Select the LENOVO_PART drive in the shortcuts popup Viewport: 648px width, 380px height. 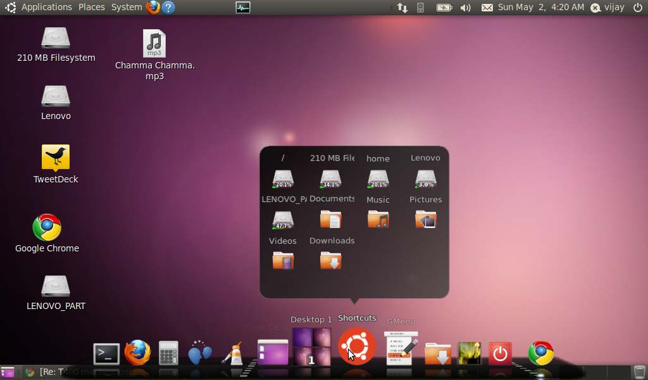click(x=283, y=219)
